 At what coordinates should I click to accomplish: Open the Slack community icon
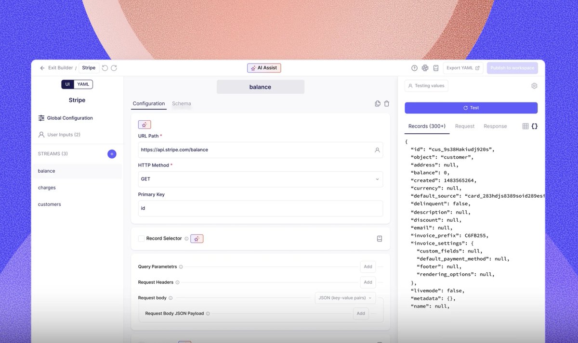[425, 68]
